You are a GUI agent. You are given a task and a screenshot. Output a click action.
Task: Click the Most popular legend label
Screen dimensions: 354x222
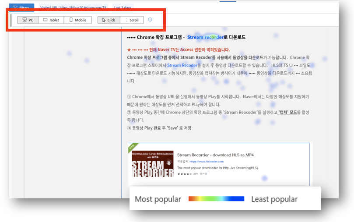click(x=158, y=199)
